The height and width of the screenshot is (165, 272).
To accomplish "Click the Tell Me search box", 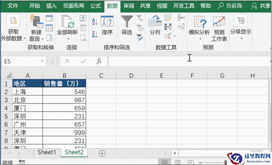I will pyautogui.click(x=230, y=6).
